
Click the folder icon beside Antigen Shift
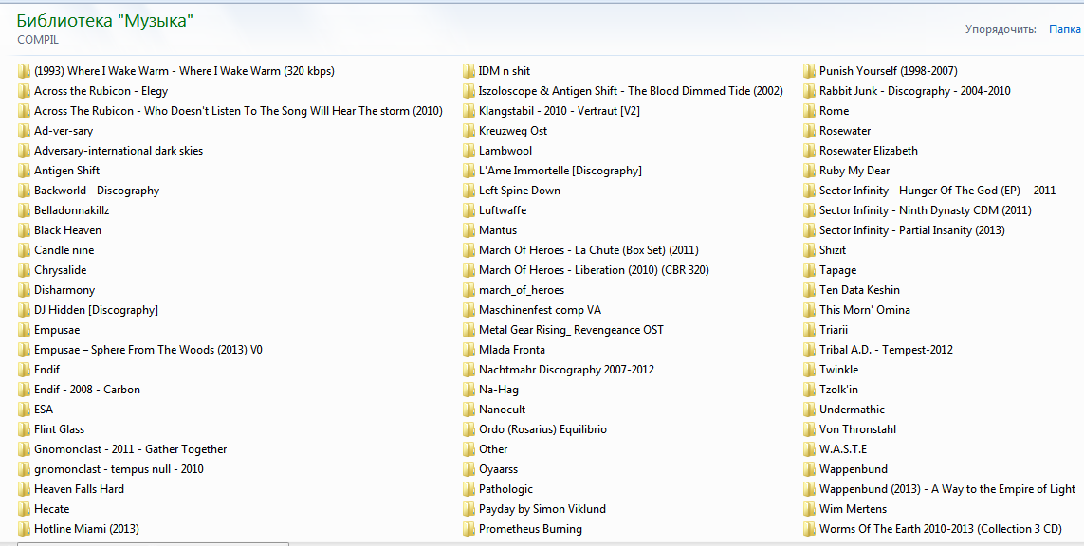click(x=25, y=170)
